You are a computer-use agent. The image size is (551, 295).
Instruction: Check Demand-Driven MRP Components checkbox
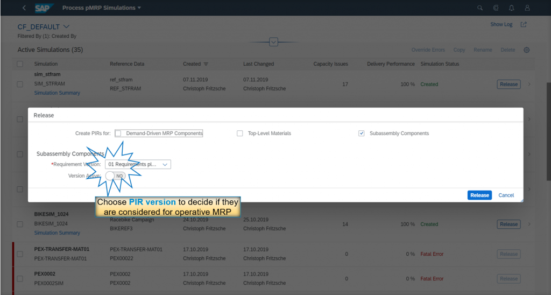tap(118, 134)
